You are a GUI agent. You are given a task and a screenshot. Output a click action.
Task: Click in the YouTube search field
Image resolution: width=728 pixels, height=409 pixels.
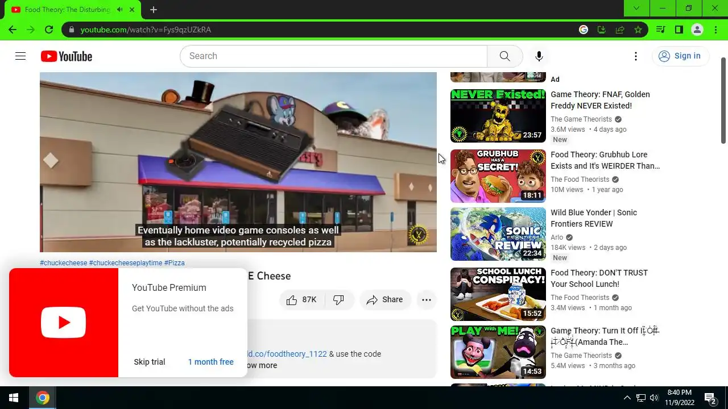pos(333,56)
